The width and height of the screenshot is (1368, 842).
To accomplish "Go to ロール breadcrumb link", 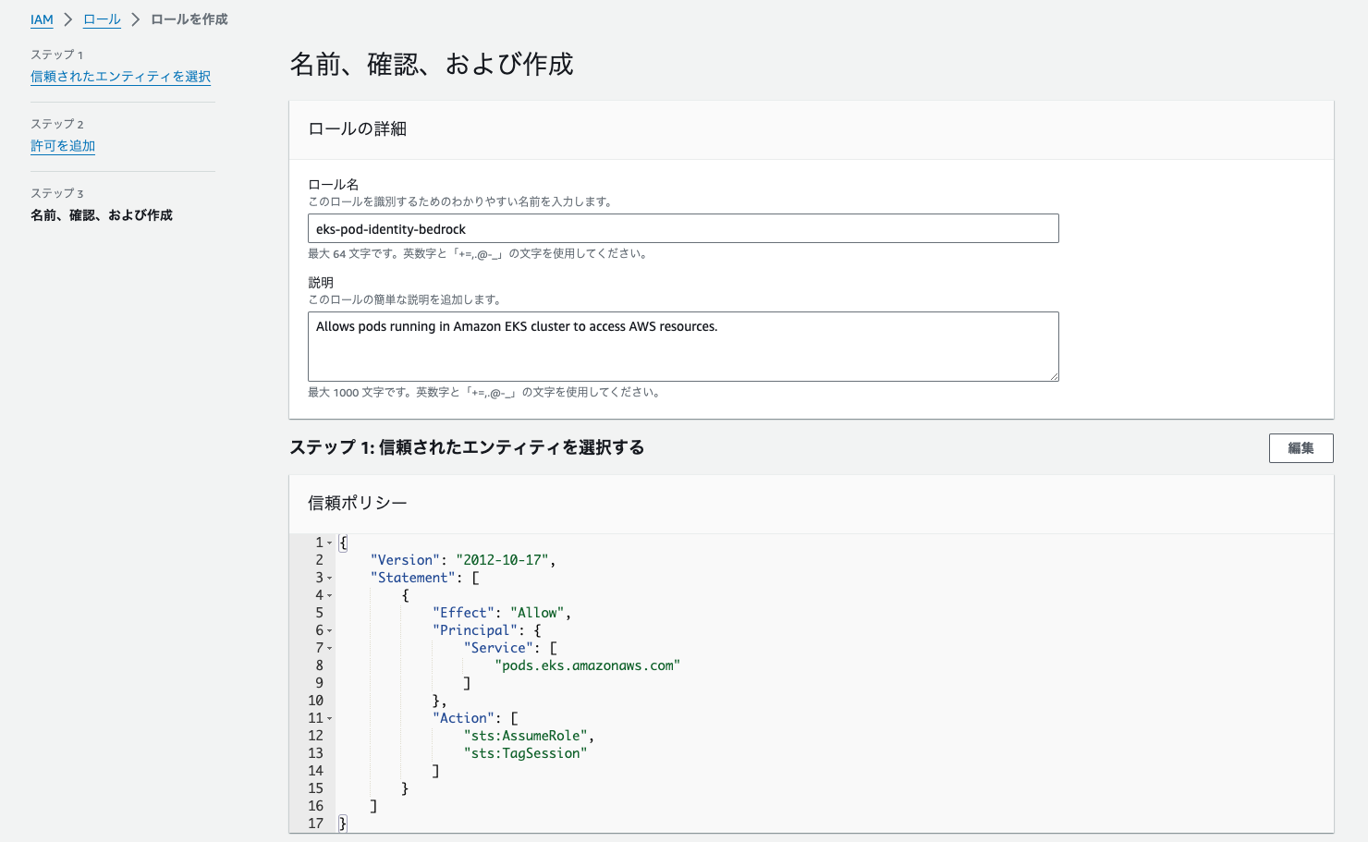I will (x=102, y=19).
